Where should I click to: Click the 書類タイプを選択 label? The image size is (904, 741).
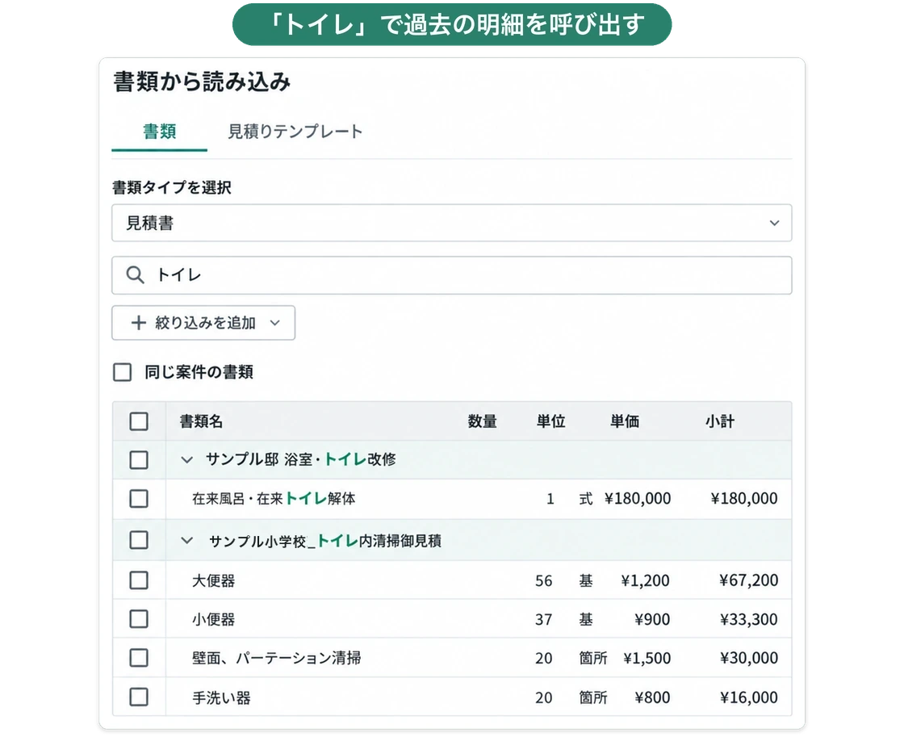pos(172,187)
